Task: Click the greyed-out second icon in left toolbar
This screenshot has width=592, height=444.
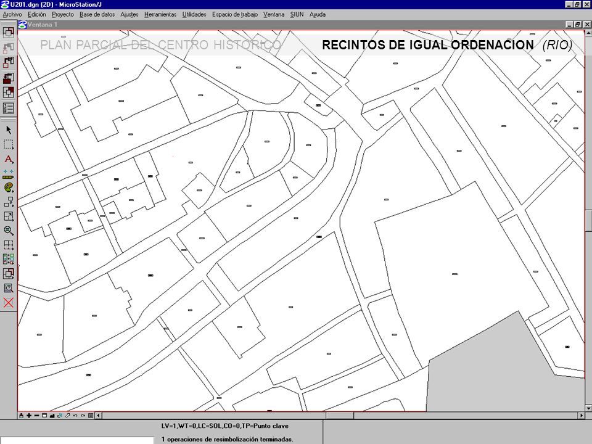Action: (x=8, y=47)
